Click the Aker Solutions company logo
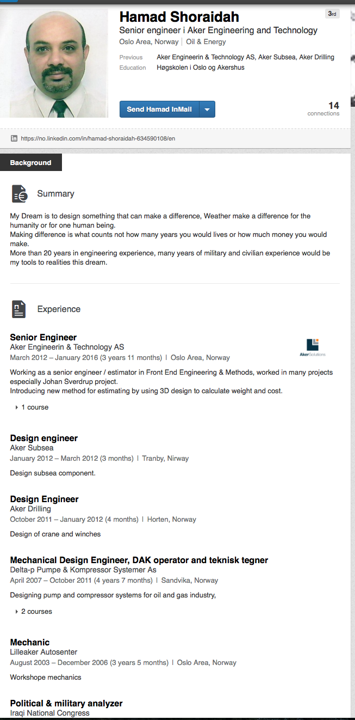The image size is (355, 720). (x=313, y=347)
